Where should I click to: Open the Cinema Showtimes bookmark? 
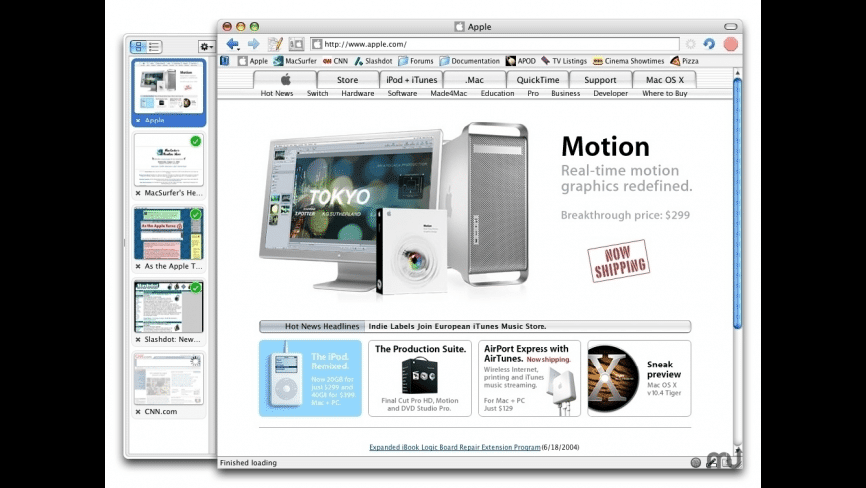[x=628, y=61]
